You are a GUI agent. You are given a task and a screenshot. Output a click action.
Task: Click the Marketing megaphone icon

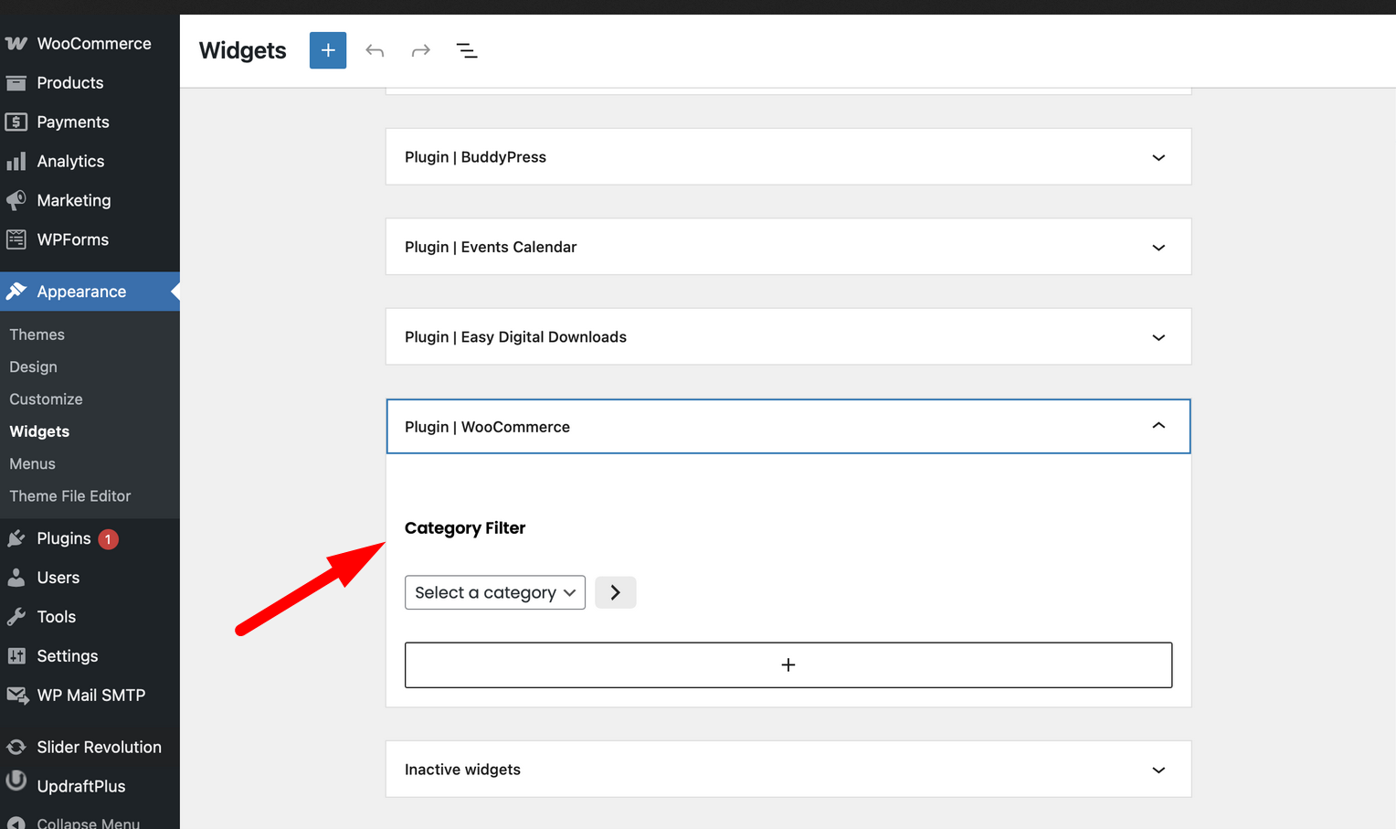point(16,200)
